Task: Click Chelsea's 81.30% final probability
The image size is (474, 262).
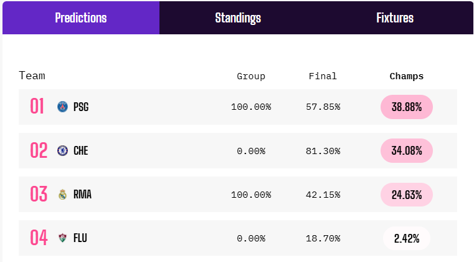Action: click(323, 150)
